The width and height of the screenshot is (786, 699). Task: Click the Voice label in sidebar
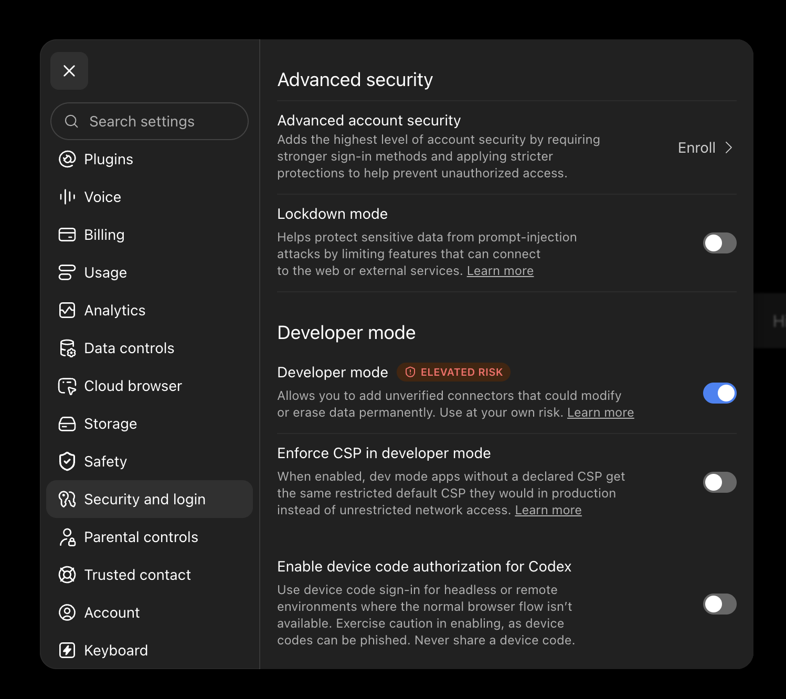click(x=103, y=197)
